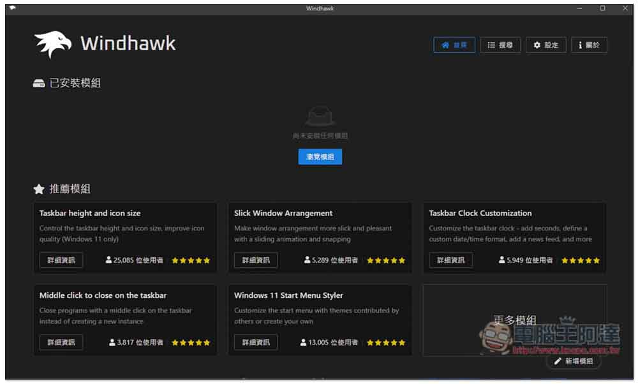
Task: Click the star rating of Taskbar height card
Action: click(191, 261)
